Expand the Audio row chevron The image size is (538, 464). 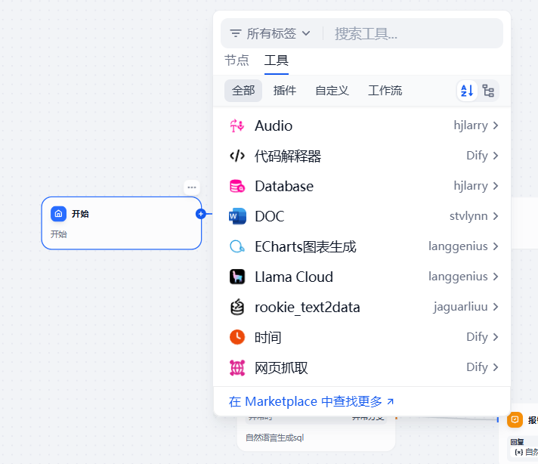[495, 125]
